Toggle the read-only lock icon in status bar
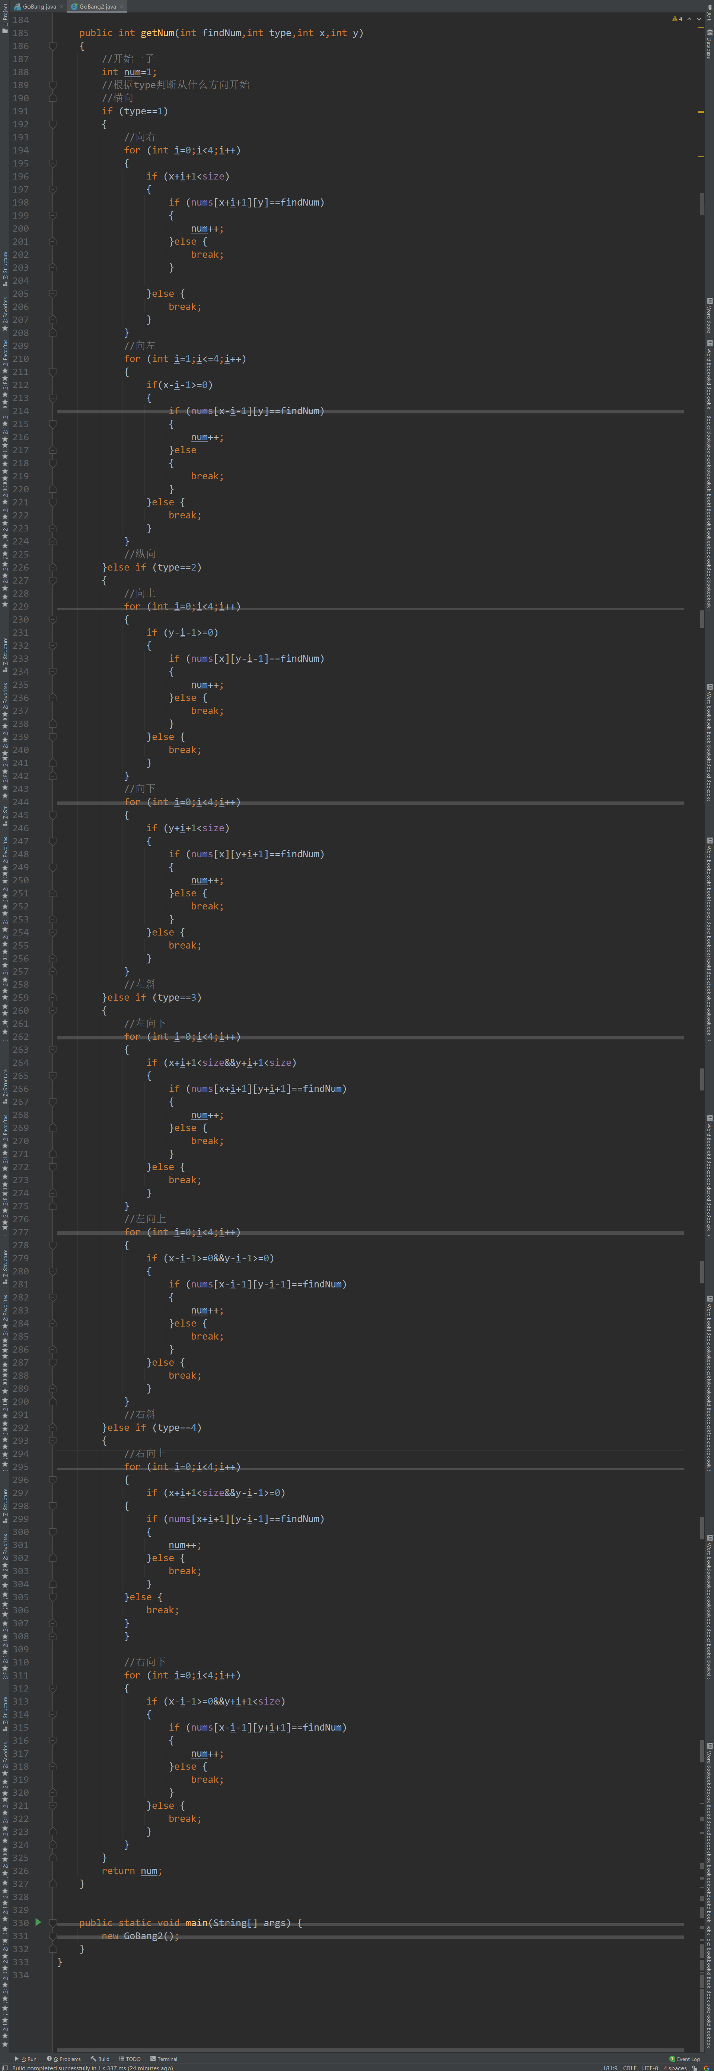The height and width of the screenshot is (2071, 714). click(x=694, y=2068)
